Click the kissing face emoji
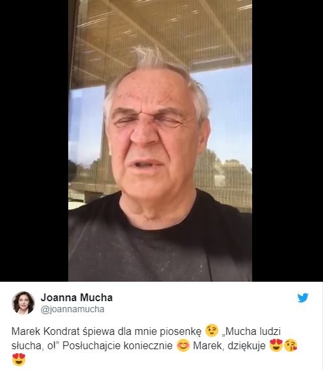Screen dimensions: 323x370 point(291,345)
